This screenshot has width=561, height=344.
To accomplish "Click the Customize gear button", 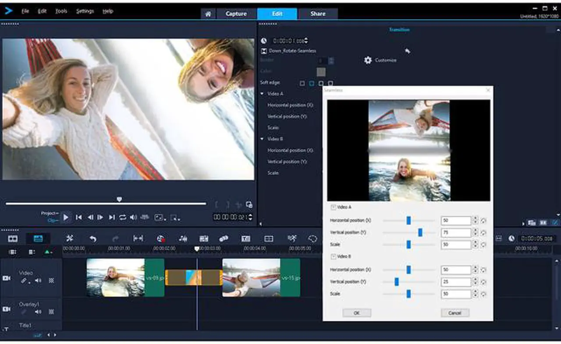I will pyautogui.click(x=380, y=60).
